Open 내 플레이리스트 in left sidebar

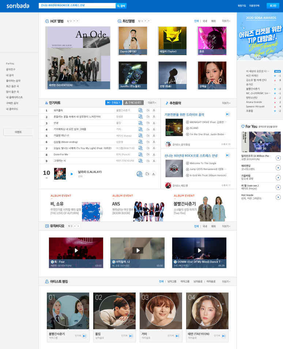click(14, 97)
